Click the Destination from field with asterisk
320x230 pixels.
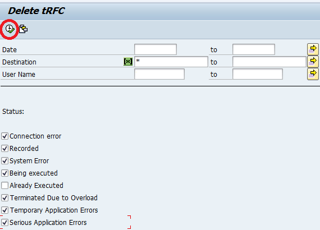click(x=171, y=62)
